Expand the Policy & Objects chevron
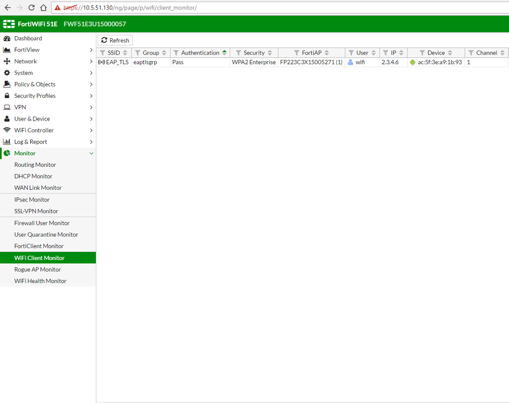 pos(91,84)
